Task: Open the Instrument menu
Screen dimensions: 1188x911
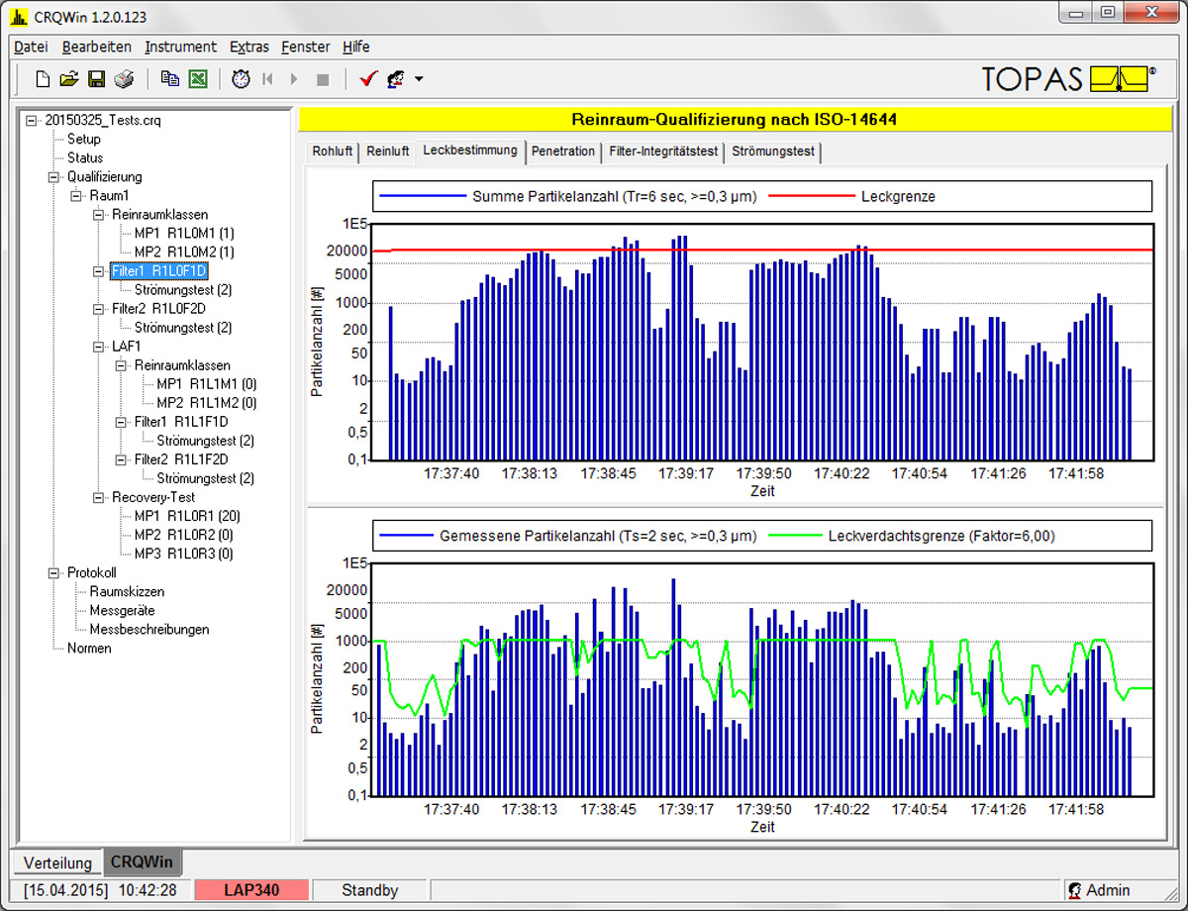Action: pyautogui.click(x=179, y=47)
